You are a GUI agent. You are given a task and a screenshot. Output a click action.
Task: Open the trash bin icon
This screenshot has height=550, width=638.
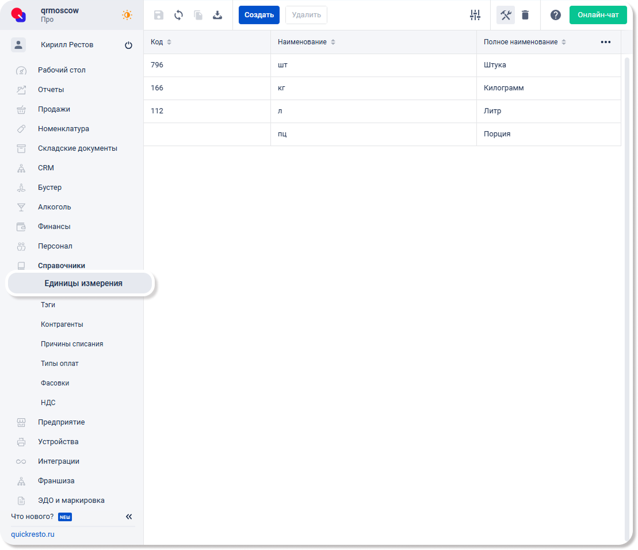pyautogui.click(x=525, y=16)
